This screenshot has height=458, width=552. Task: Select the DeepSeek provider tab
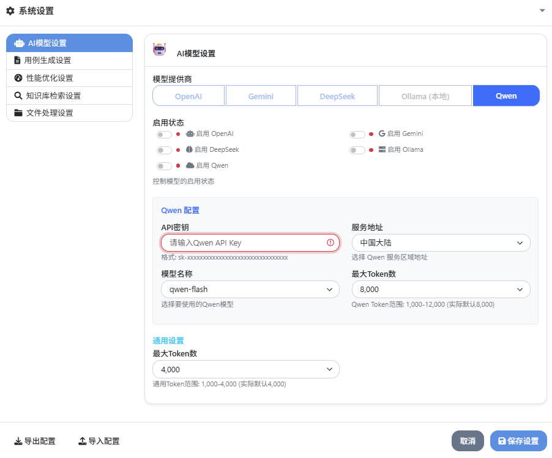point(337,96)
